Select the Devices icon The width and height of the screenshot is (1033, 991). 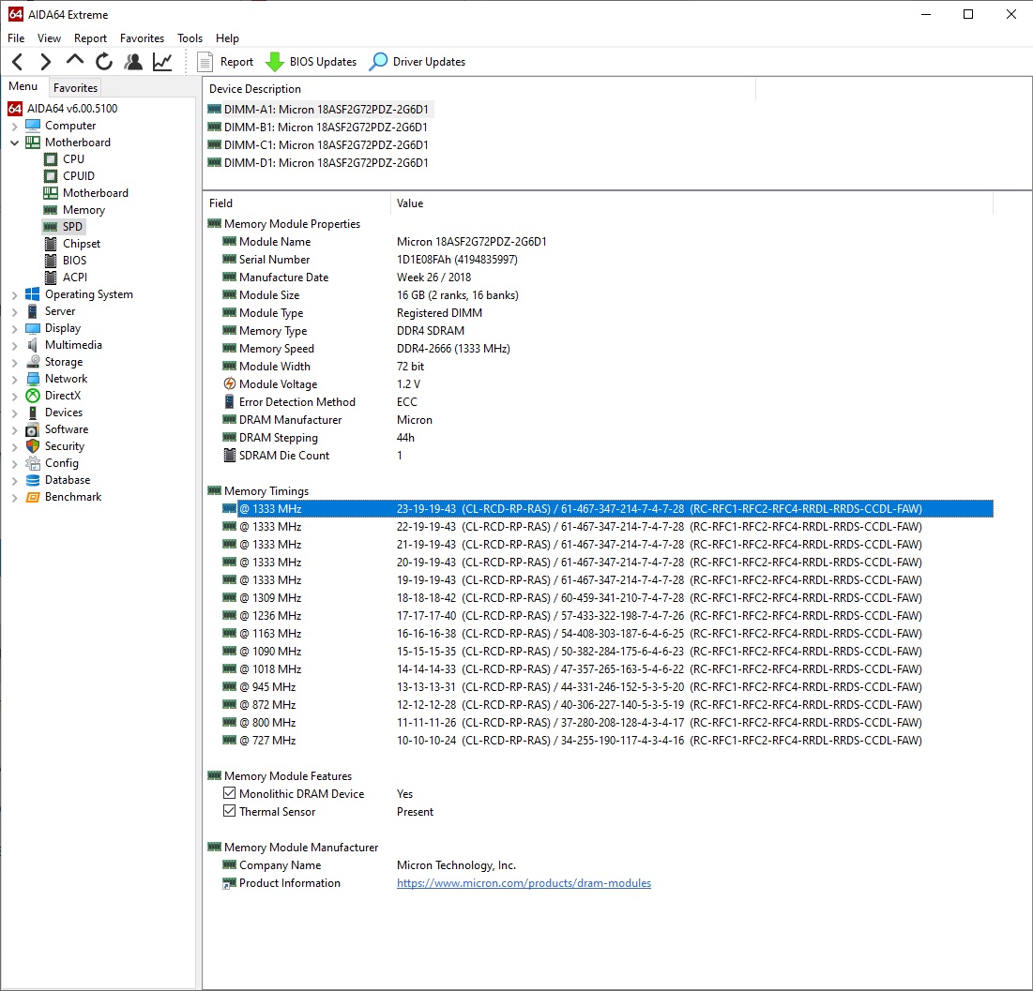coord(33,413)
